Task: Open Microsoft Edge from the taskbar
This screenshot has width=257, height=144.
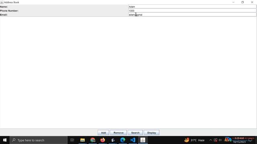Action: point(122,140)
